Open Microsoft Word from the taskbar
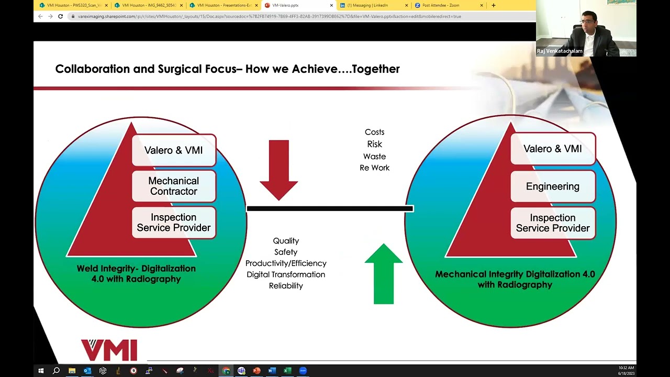Image resolution: width=670 pixels, height=377 pixels. (x=272, y=371)
